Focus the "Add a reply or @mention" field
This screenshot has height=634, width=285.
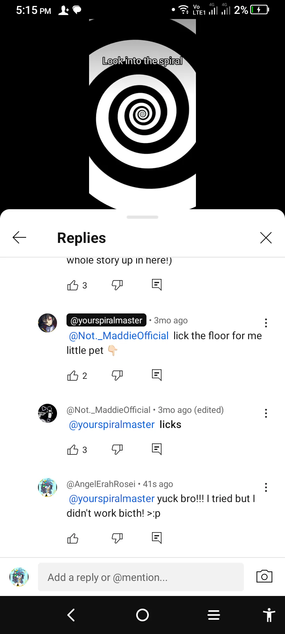coord(141,577)
